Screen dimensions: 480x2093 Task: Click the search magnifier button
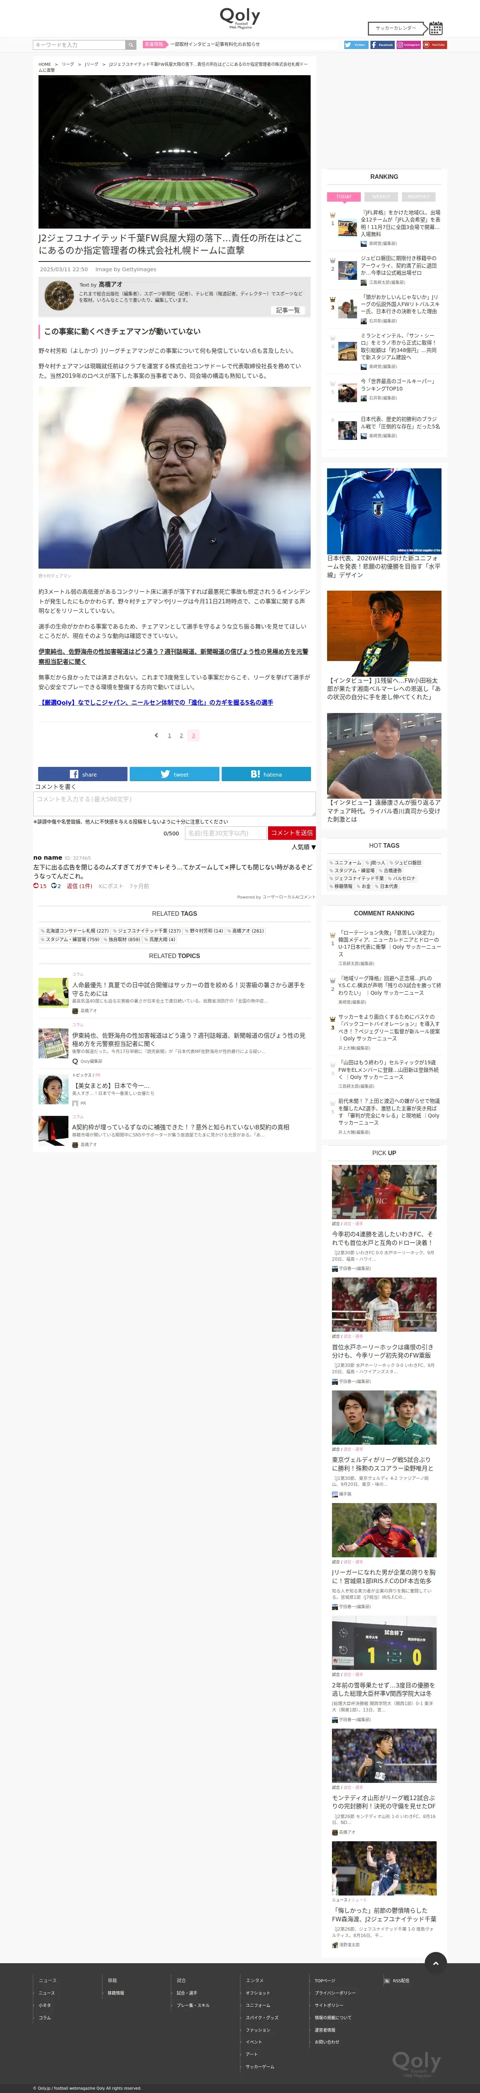(x=131, y=45)
